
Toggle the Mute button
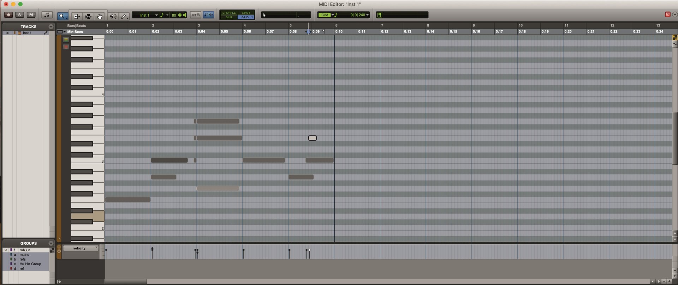pos(31,15)
